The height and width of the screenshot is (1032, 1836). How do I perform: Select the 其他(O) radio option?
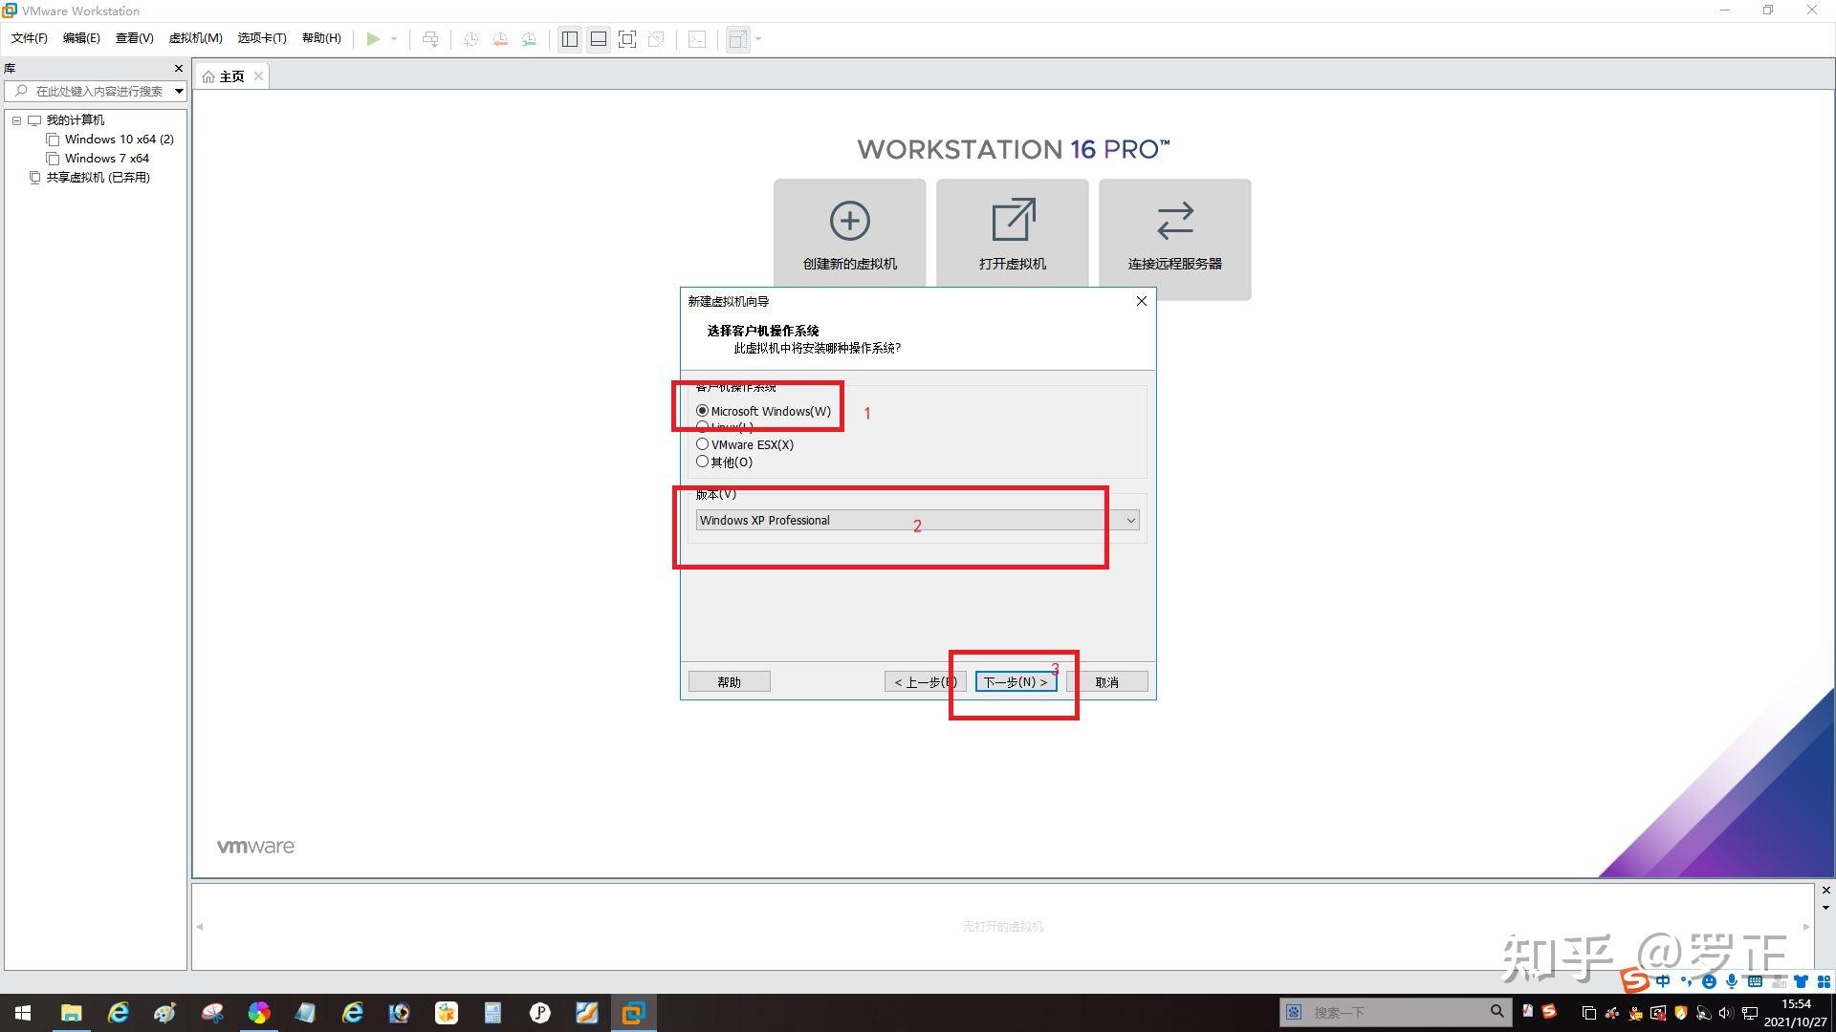click(x=703, y=462)
